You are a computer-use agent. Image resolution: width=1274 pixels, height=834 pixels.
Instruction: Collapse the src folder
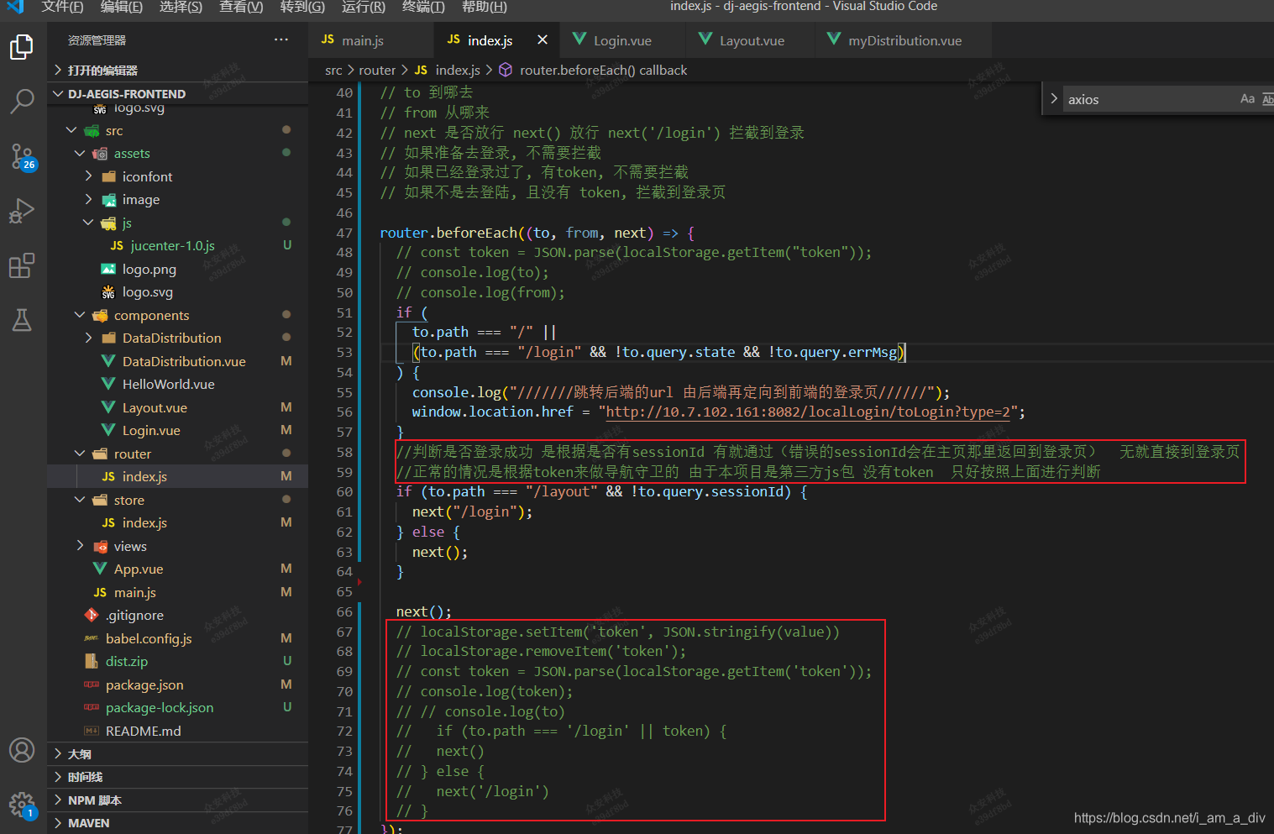click(x=178, y=130)
